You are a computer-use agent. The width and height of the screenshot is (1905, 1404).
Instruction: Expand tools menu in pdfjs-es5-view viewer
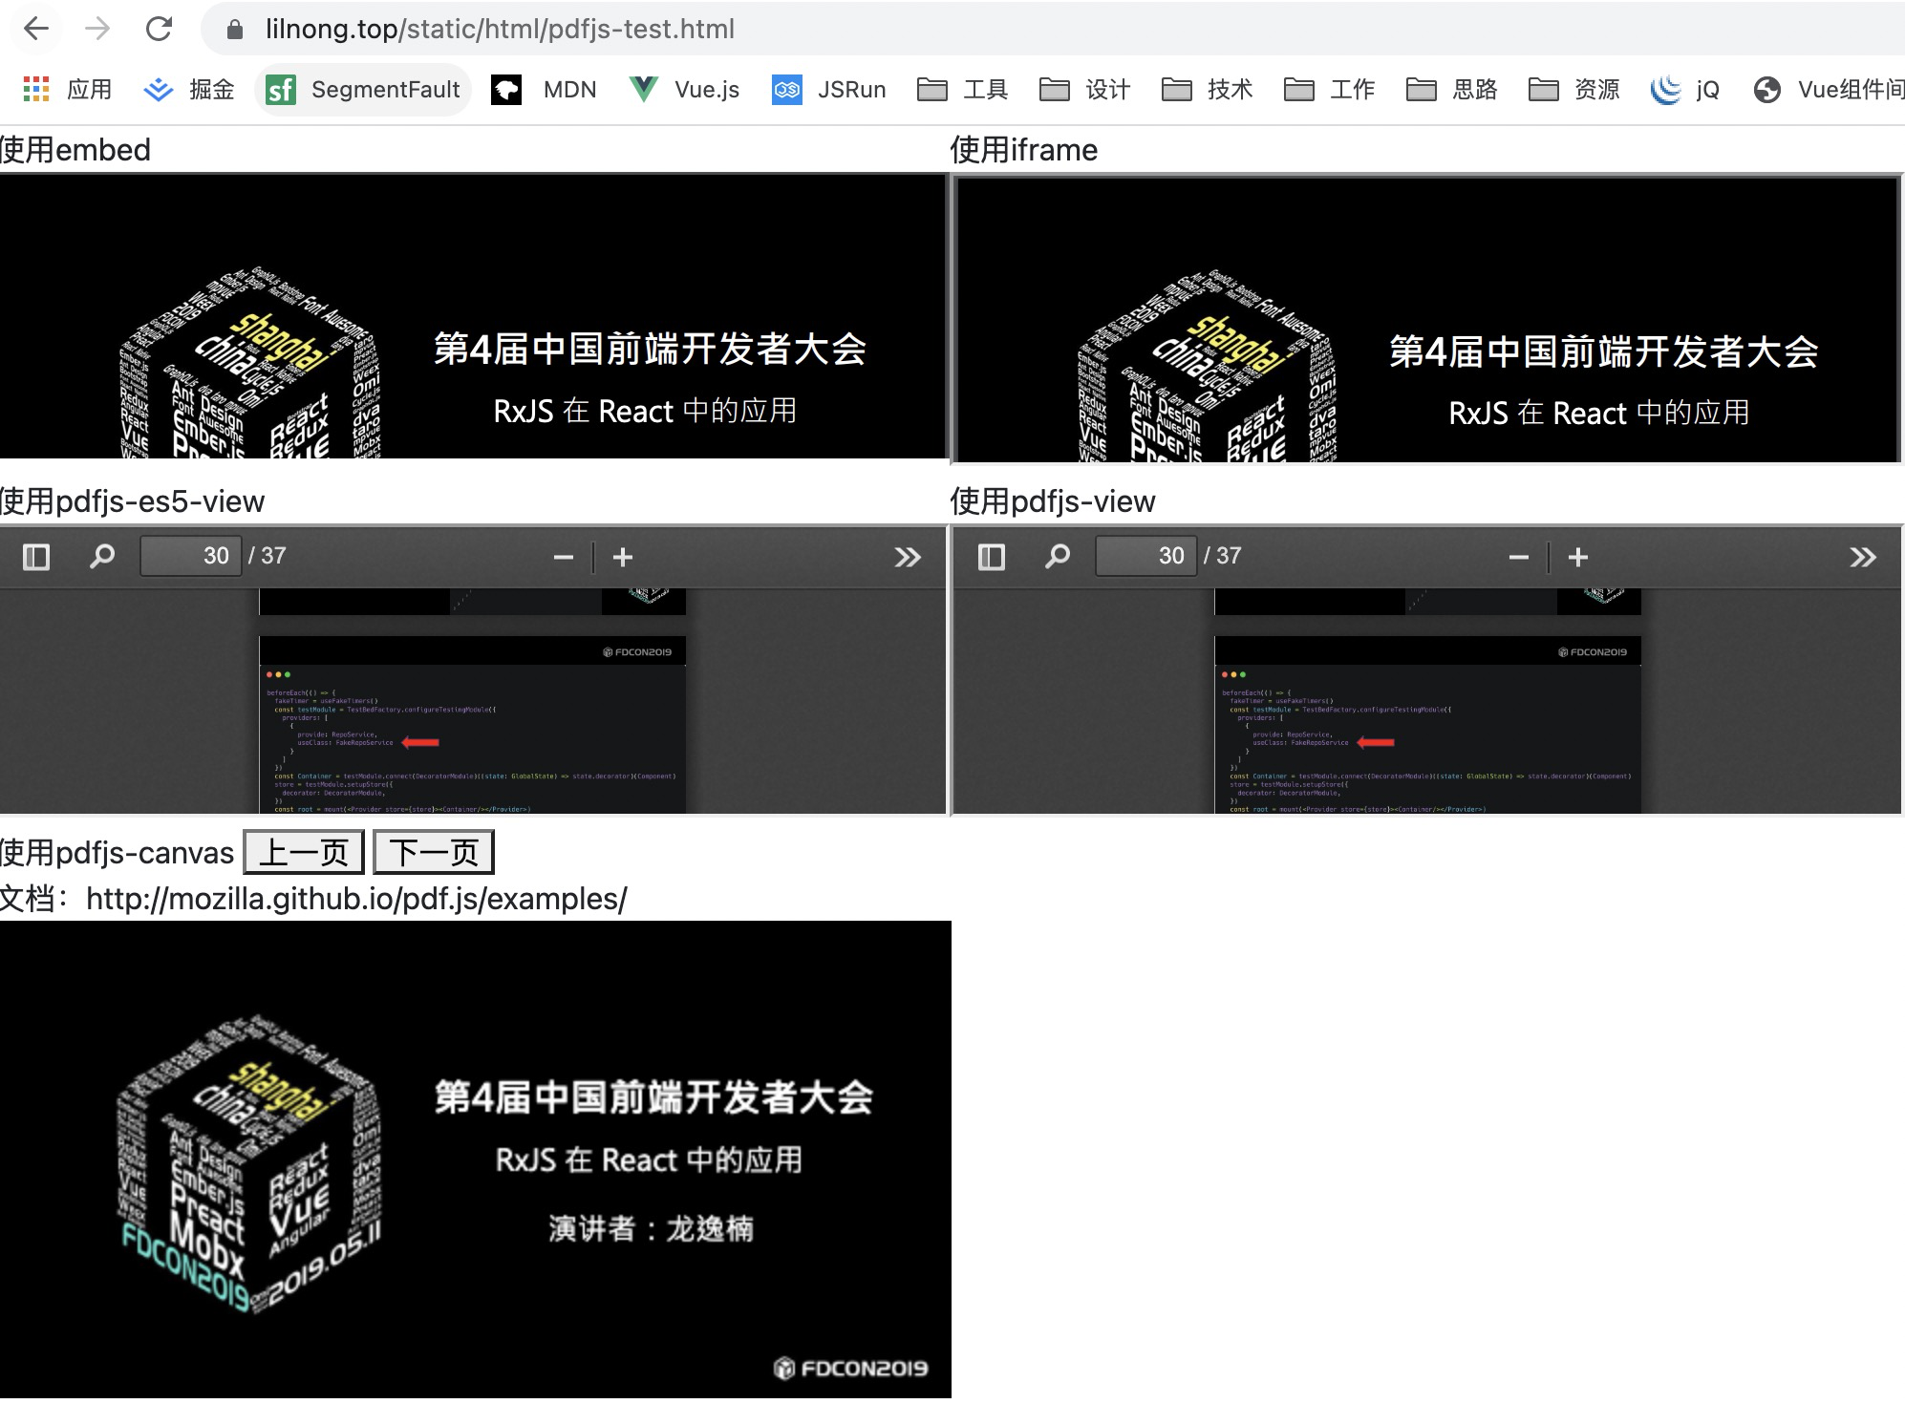coord(908,558)
